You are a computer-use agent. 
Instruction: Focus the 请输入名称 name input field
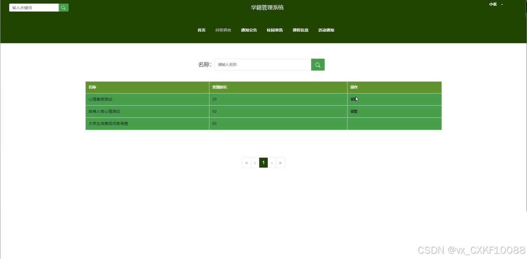[263, 65]
